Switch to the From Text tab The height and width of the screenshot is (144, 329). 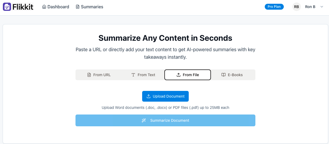pos(143,75)
